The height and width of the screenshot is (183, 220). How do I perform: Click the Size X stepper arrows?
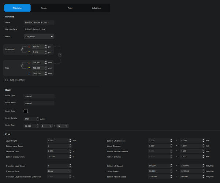pos(46,63)
